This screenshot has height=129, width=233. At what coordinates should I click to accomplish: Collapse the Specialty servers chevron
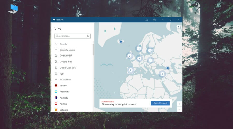pyautogui.click(x=56, y=50)
